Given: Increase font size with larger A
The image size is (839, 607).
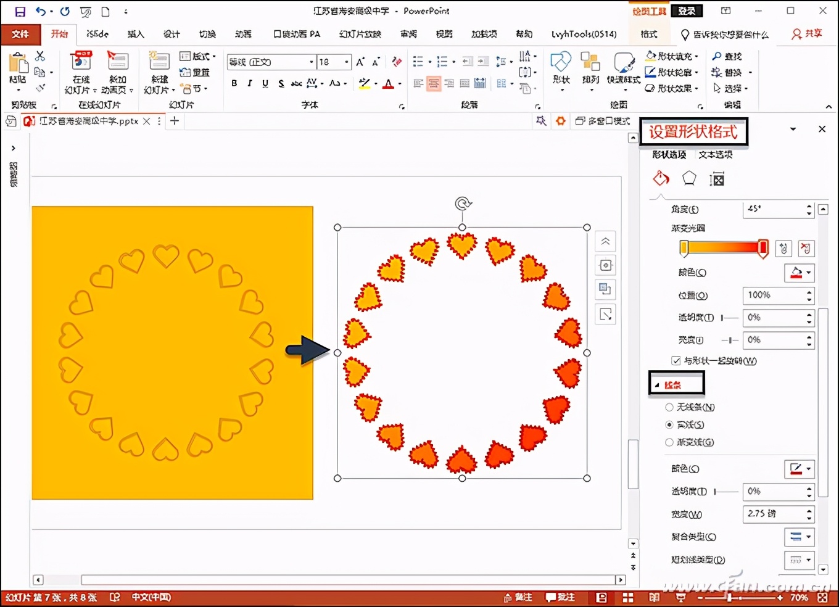Looking at the screenshot, I should click(x=360, y=62).
